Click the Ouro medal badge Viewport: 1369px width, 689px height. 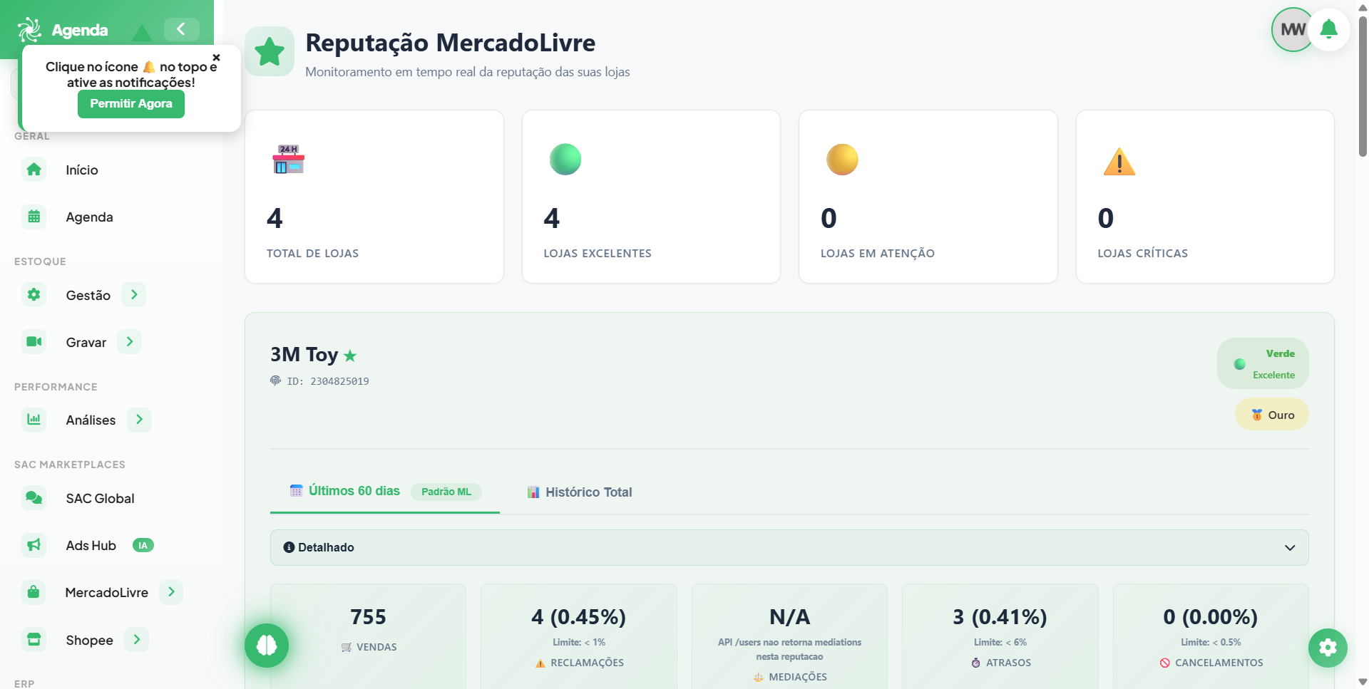tap(1272, 415)
